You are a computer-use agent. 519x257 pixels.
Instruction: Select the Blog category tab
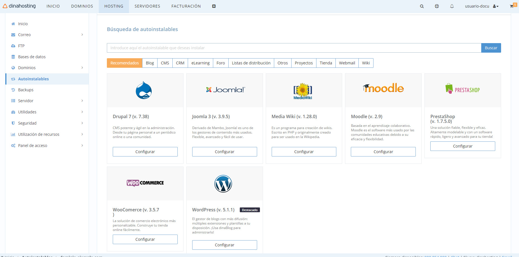pyautogui.click(x=150, y=63)
